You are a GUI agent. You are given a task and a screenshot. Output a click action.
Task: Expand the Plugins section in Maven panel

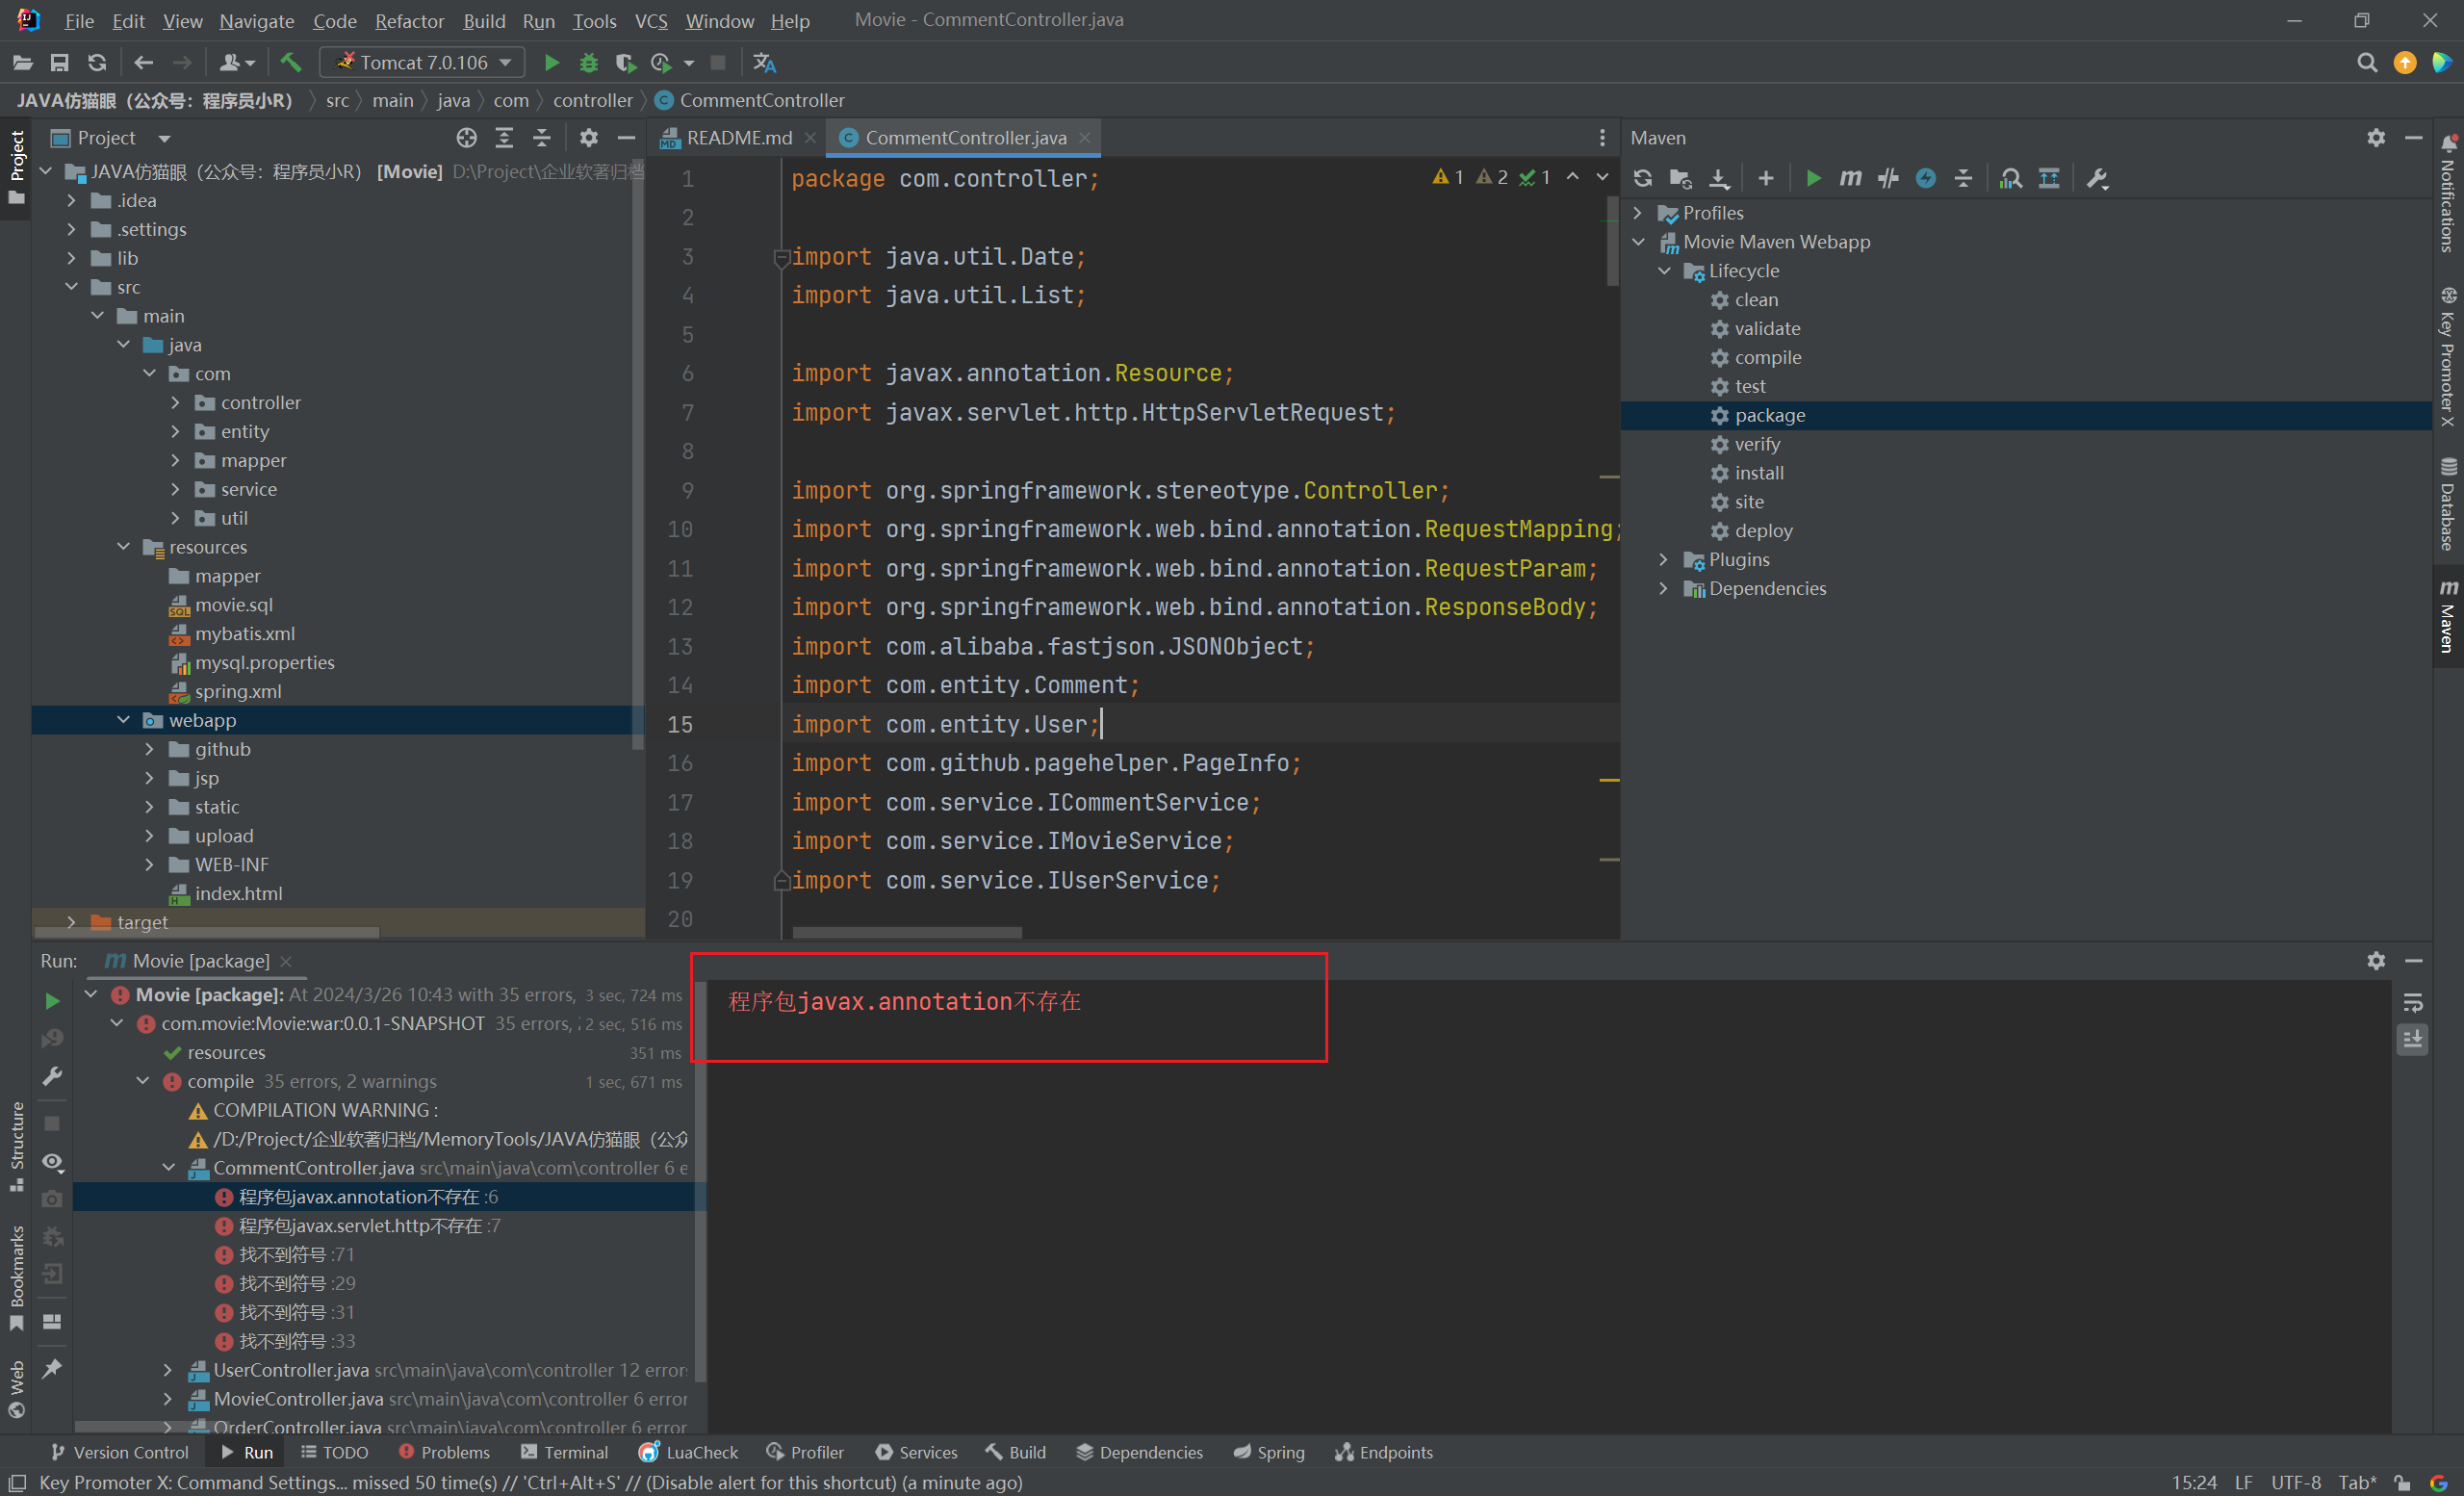coord(1661,559)
